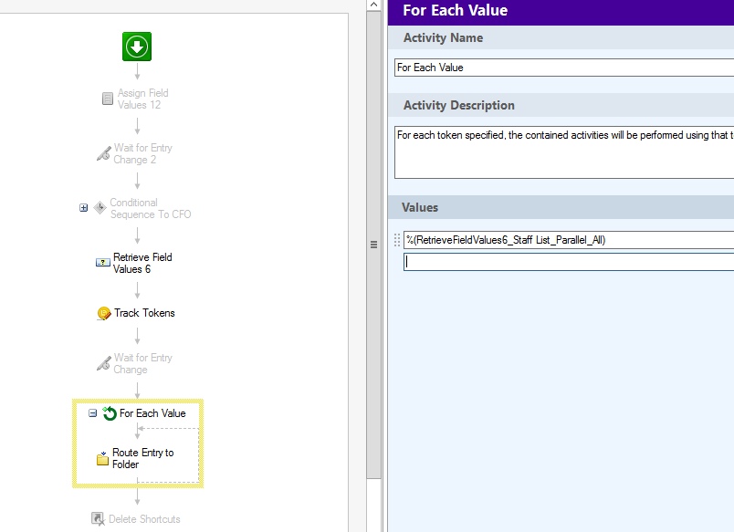Select the Retrieve Field Values 6 icon

(x=102, y=263)
